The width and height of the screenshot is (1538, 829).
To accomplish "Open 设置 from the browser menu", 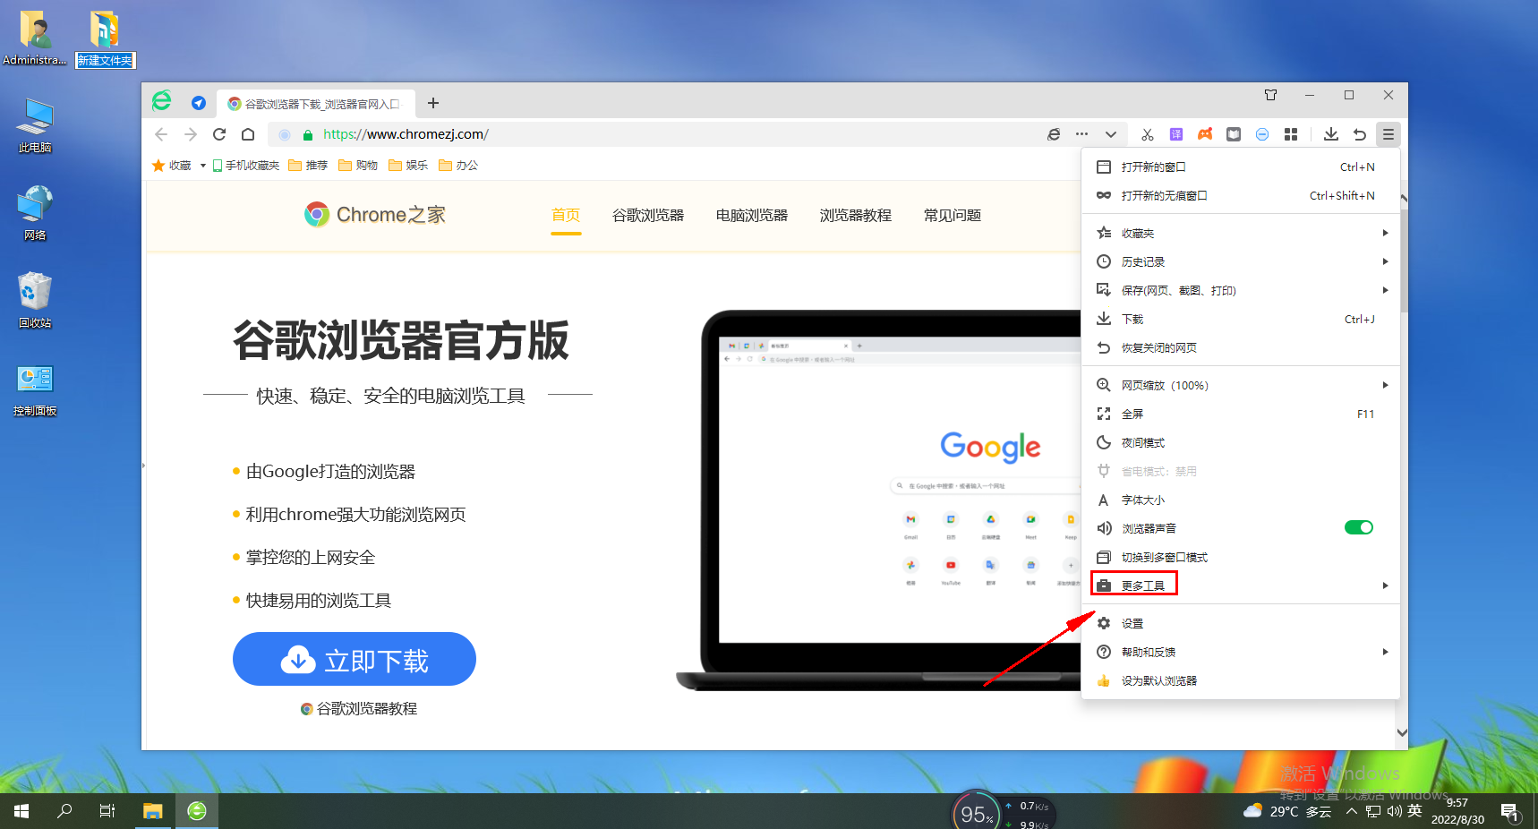I will pos(1132,622).
